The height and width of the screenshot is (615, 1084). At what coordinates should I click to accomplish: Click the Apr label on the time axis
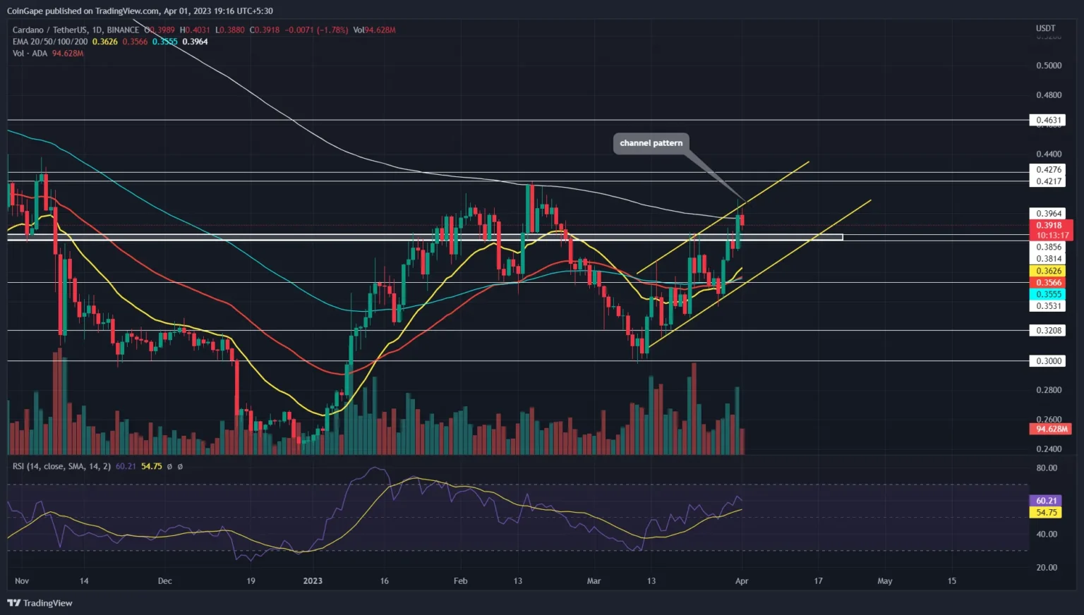[x=742, y=581]
